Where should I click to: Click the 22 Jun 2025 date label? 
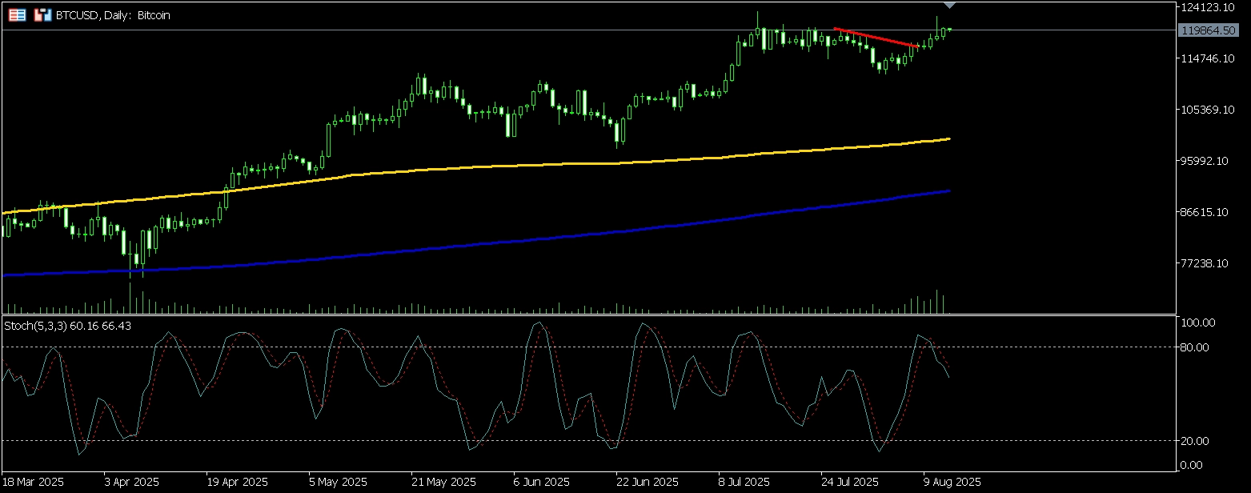pyautogui.click(x=649, y=483)
